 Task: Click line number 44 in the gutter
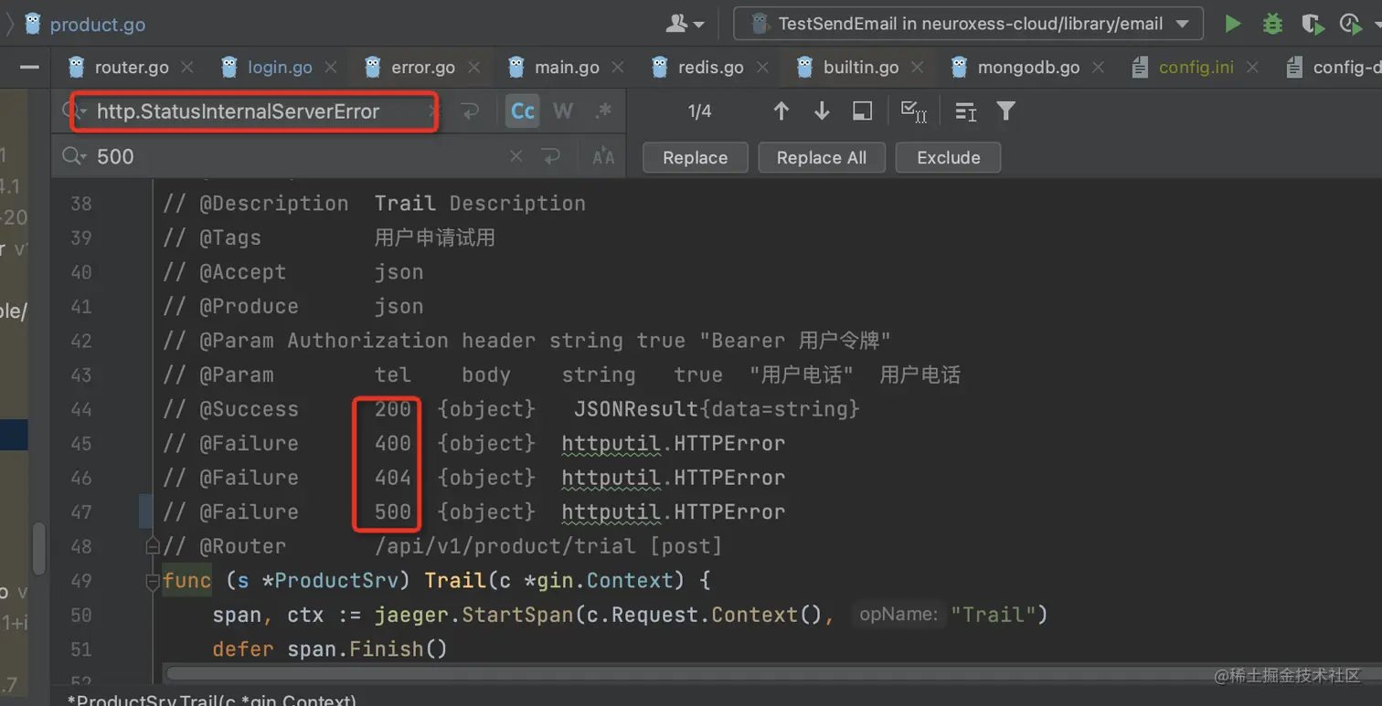[81, 409]
